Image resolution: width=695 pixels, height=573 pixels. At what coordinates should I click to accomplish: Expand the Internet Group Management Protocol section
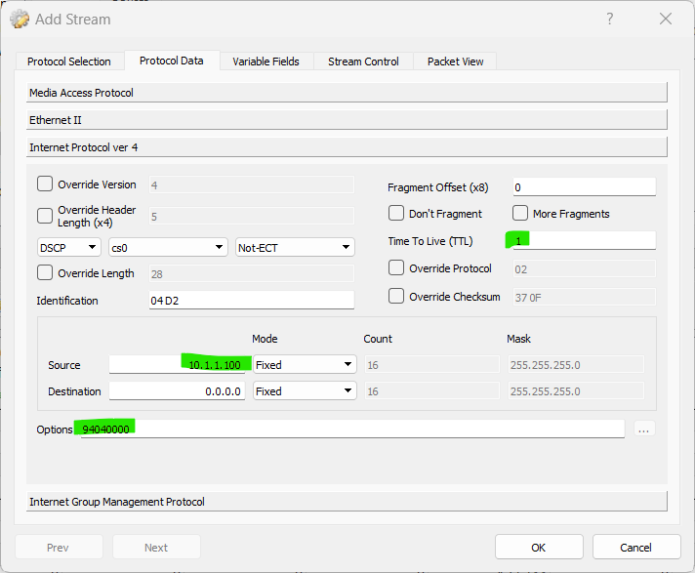pos(347,502)
